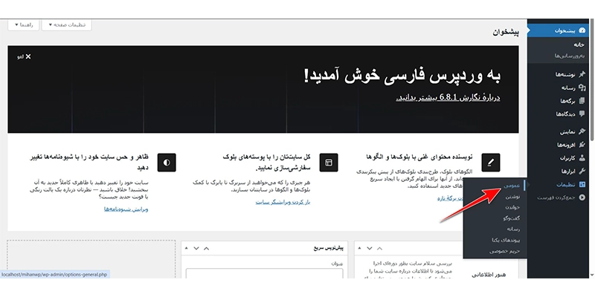The height and width of the screenshot is (297, 595).
Task: Click the کاربران user icon in sidebar
Action: click(582, 157)
